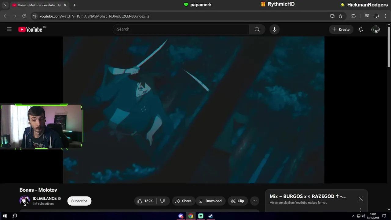The image size is (391, 220).
Task: Open the Mix – BURGOS x RAZEGOD playlist title
Action: click(x=308, y=196)
